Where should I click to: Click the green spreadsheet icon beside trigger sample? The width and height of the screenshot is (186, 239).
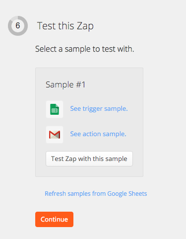(55, 109)
